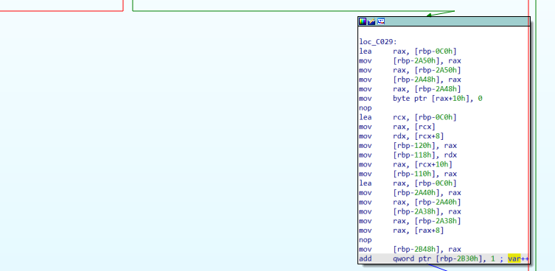The width and height of the screenshot is (555, 271).
Task: Select the mov rdx, [rcx+8] line
Action: [402, 136]
